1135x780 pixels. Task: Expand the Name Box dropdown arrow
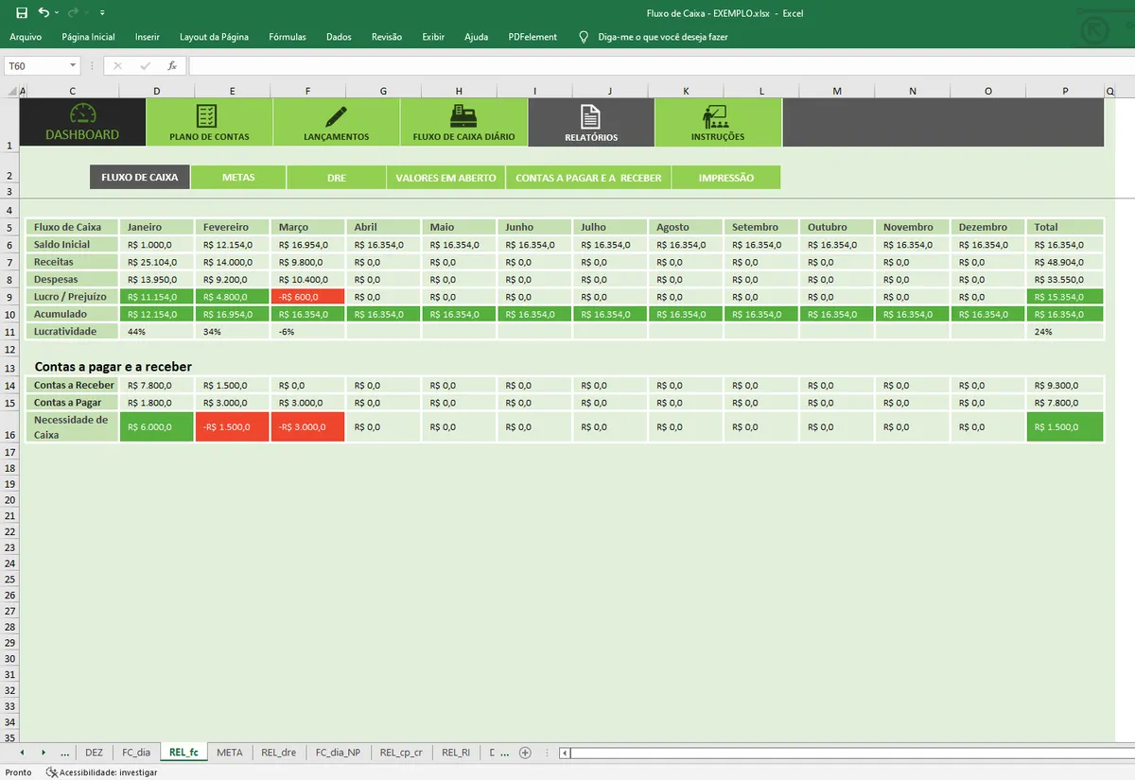click(x=73, y=66)
